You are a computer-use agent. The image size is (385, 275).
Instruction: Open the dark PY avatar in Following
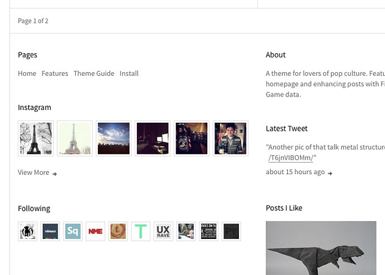pos(231,231)
